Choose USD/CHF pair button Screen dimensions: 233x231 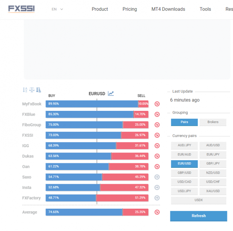click(213, 182)
